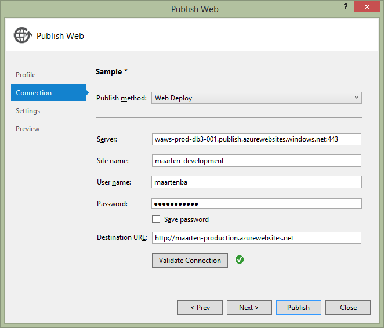Focus the Password field
The image size is (384, 328).
pos(256,204)
